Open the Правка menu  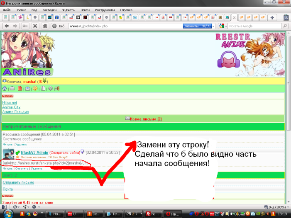pyautogui.click(x=21, y=10)
